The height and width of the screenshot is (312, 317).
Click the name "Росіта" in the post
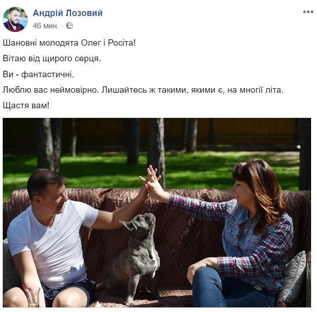point(121,43)
